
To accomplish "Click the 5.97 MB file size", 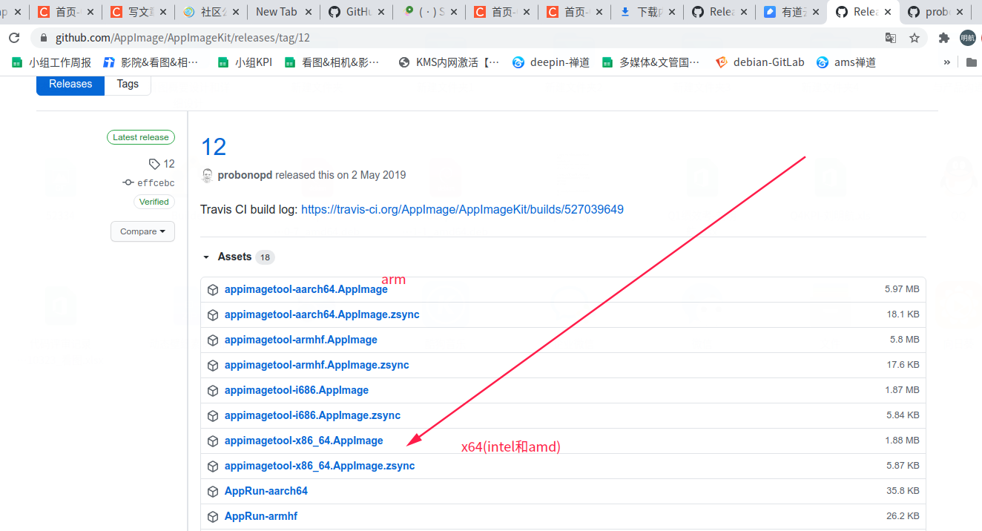I will click(x=902, y=289).
